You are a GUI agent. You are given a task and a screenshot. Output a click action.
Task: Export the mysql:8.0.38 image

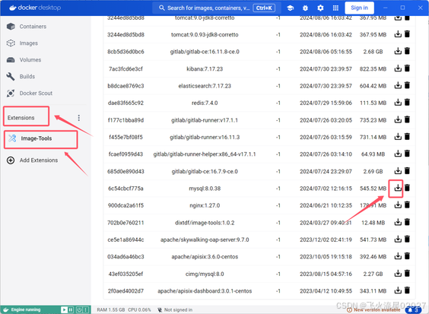click(x=398, y=188)
